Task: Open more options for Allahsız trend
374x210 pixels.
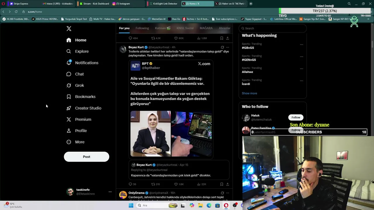Action: 302,69
